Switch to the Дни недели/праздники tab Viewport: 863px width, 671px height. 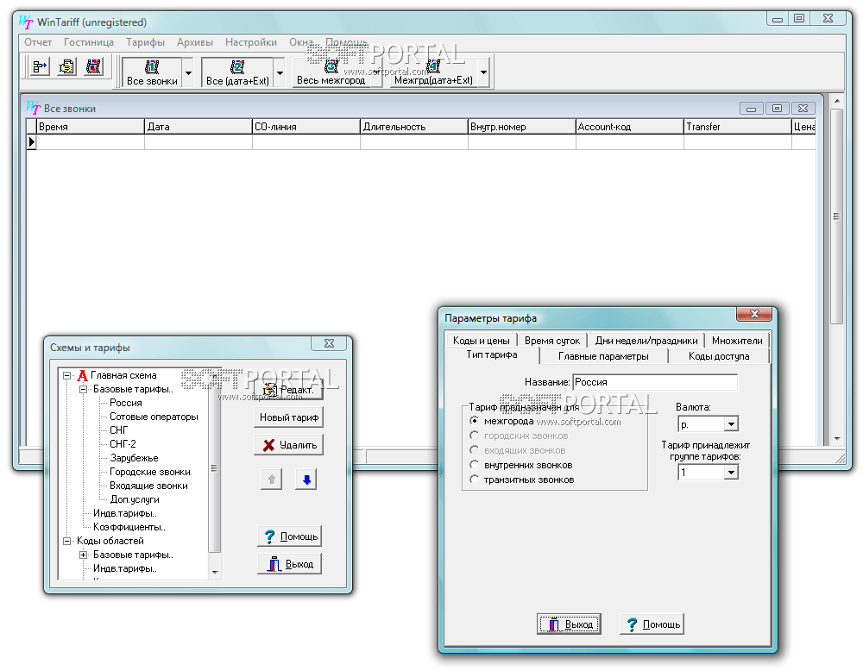(646, 341)
